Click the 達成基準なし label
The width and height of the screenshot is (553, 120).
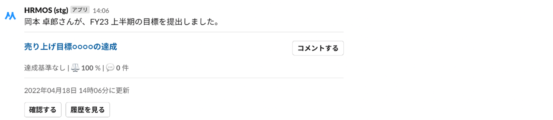pyautogui.click(x=45, y=68)
